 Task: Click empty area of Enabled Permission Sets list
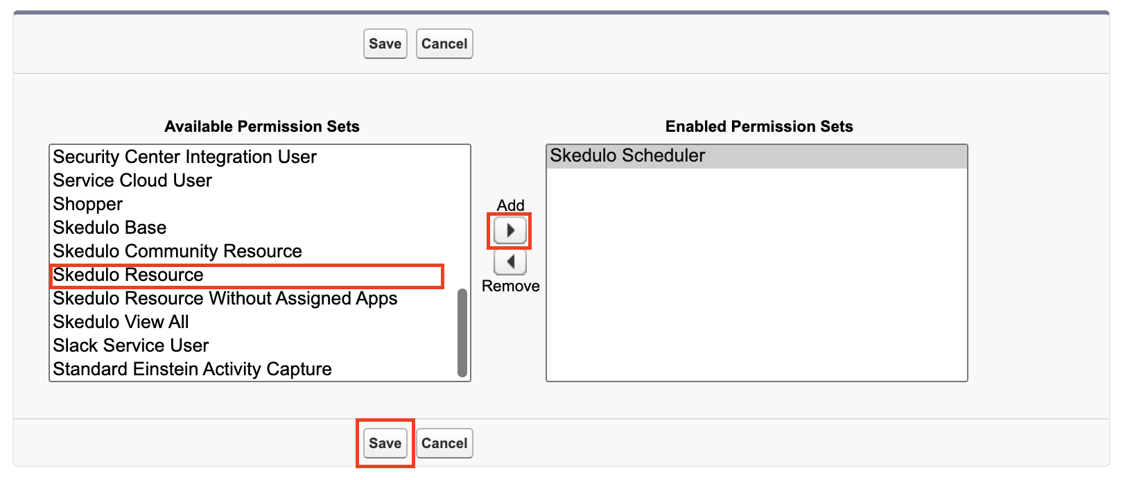(756, 277)
